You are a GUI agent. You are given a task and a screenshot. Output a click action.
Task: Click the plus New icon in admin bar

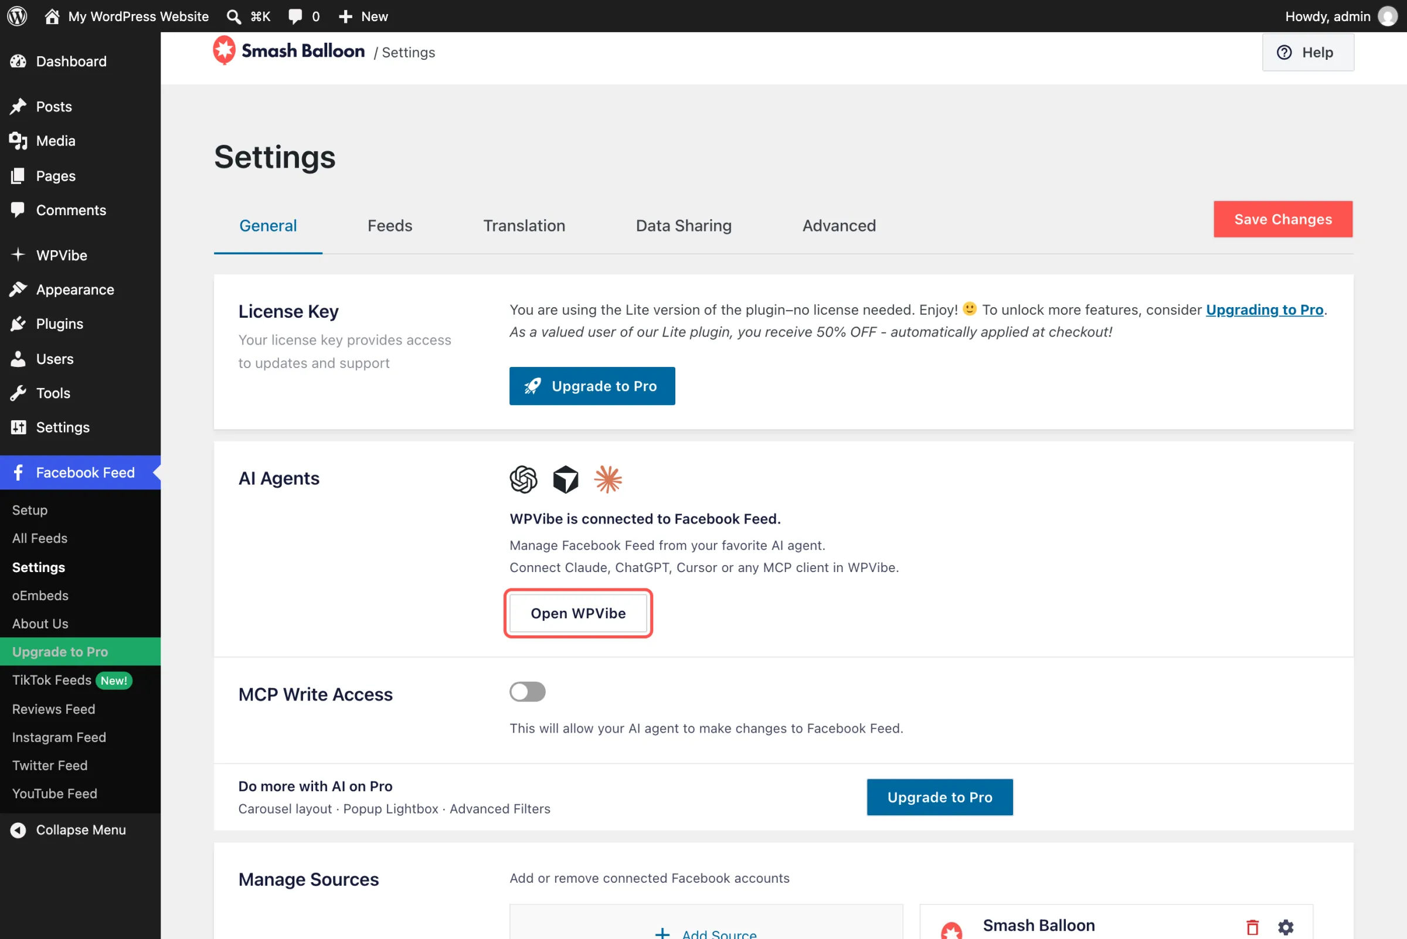tap(346, 17)
